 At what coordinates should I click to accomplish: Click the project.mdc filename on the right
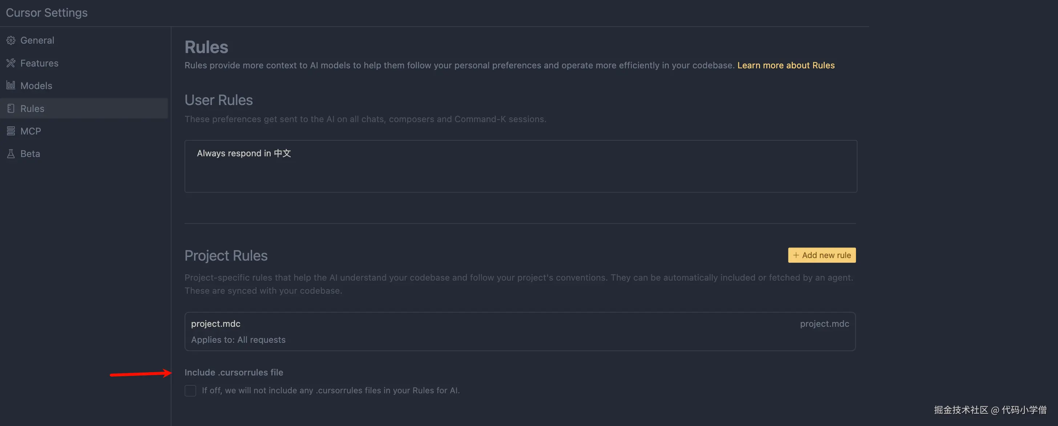point(824,324)
